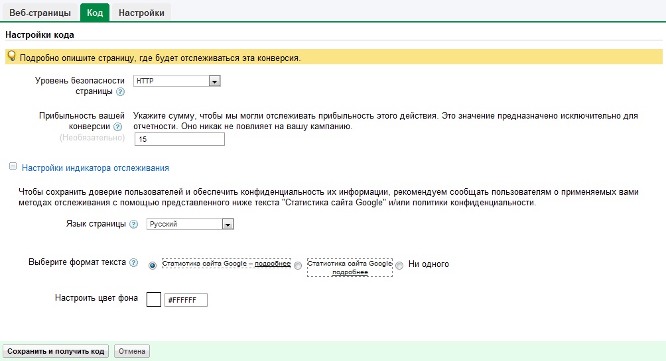Open help icon for Уровень безопасности страницы

120,92
